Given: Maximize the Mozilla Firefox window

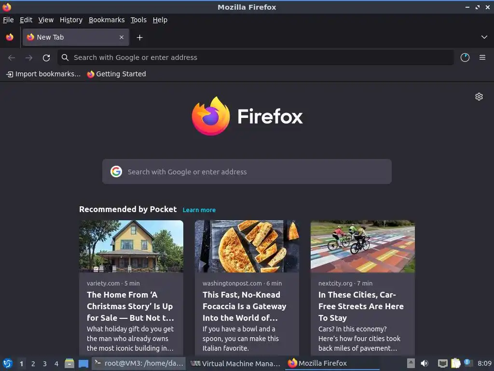Looking at the screenshot, I should pyautogui.click(x=477, y=7).
